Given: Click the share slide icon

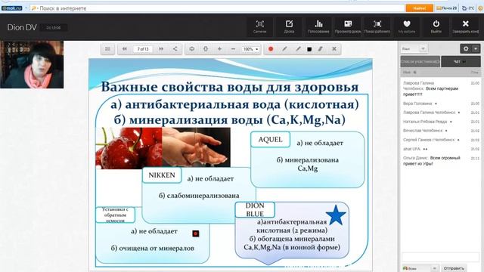Looking at the screenshot, I should [x=175, y=49].
